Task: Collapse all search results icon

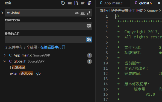Action: pos(89,3)
